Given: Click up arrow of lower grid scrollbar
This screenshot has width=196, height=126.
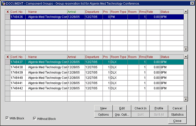Looking at the screenshot, I should (186, 57).
